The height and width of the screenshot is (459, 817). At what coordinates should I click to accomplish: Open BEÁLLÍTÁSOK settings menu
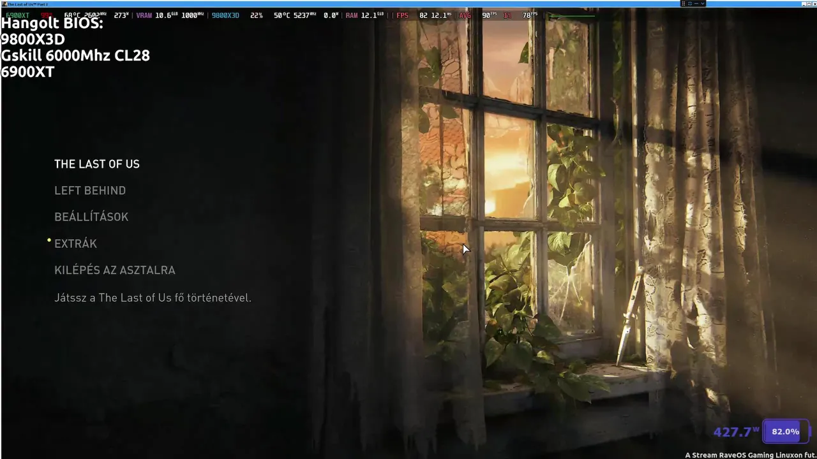point(91,217)
